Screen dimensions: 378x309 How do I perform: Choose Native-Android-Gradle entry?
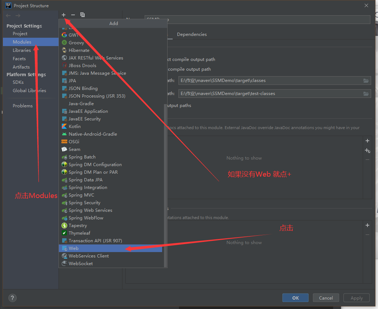[110, 134]
